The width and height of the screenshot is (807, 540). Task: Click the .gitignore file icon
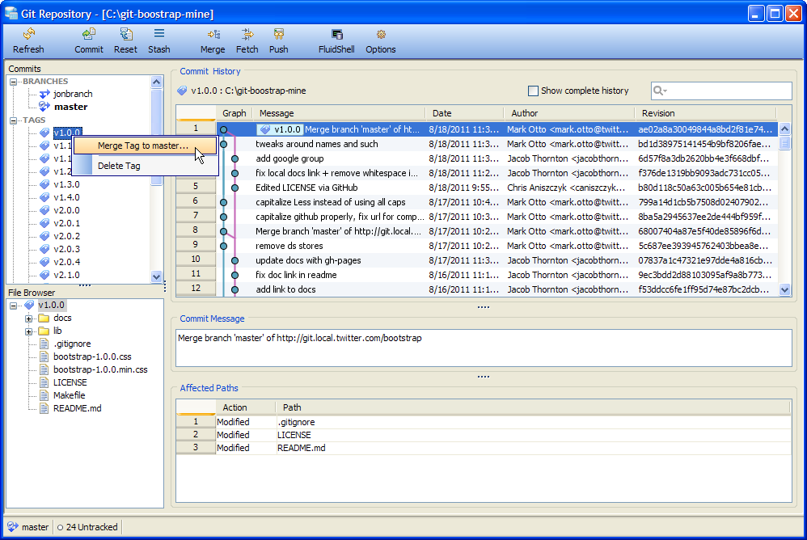[x=44, y=344]
